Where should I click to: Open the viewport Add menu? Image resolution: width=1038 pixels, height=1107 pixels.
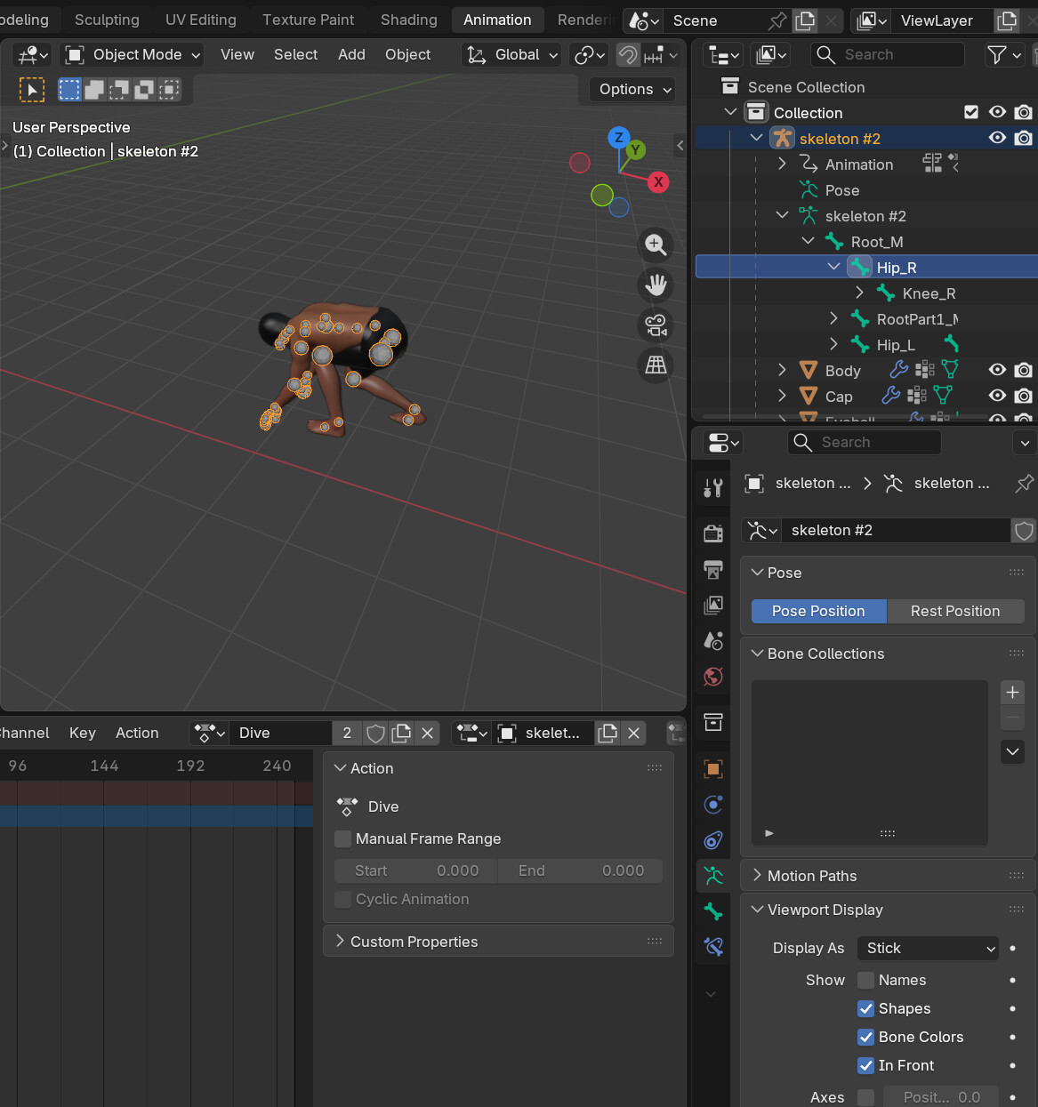tap(351, 54)
